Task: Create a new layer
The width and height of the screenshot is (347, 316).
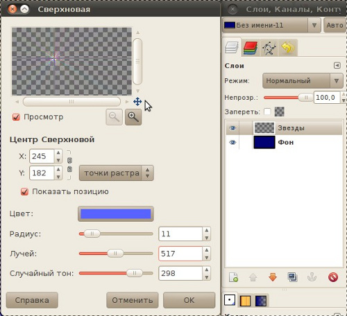Action: pyautogui.click(x=233, y=277)
